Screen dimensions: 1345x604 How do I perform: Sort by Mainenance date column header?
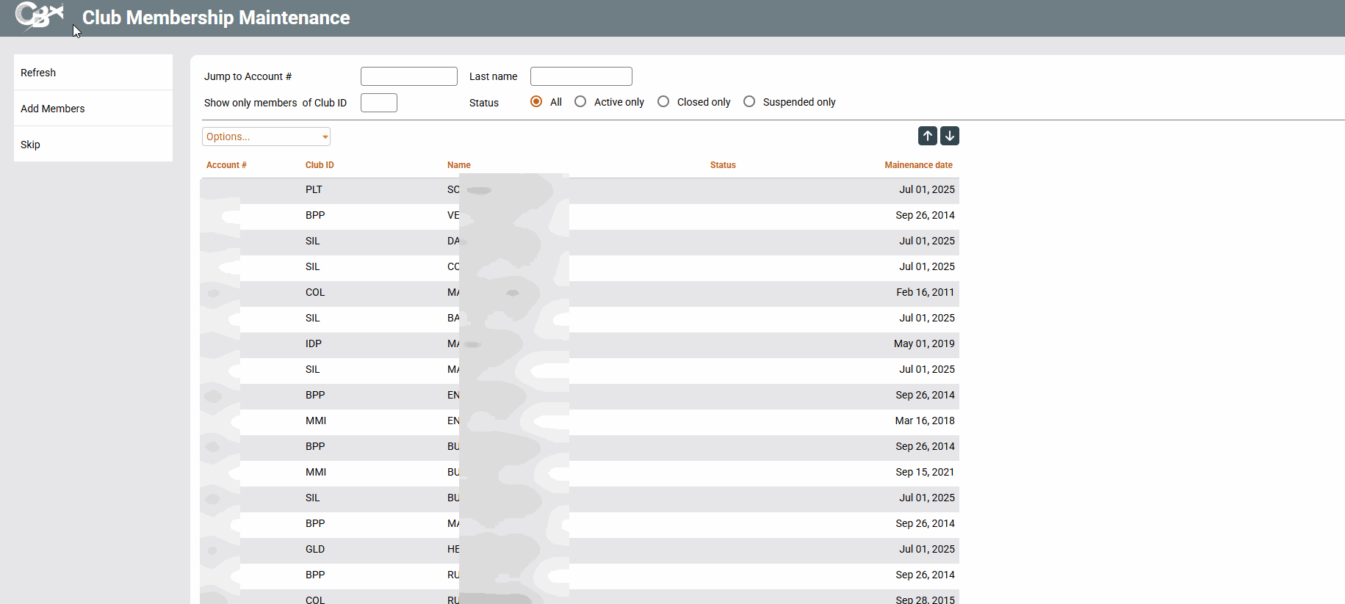tap(918, 165)
